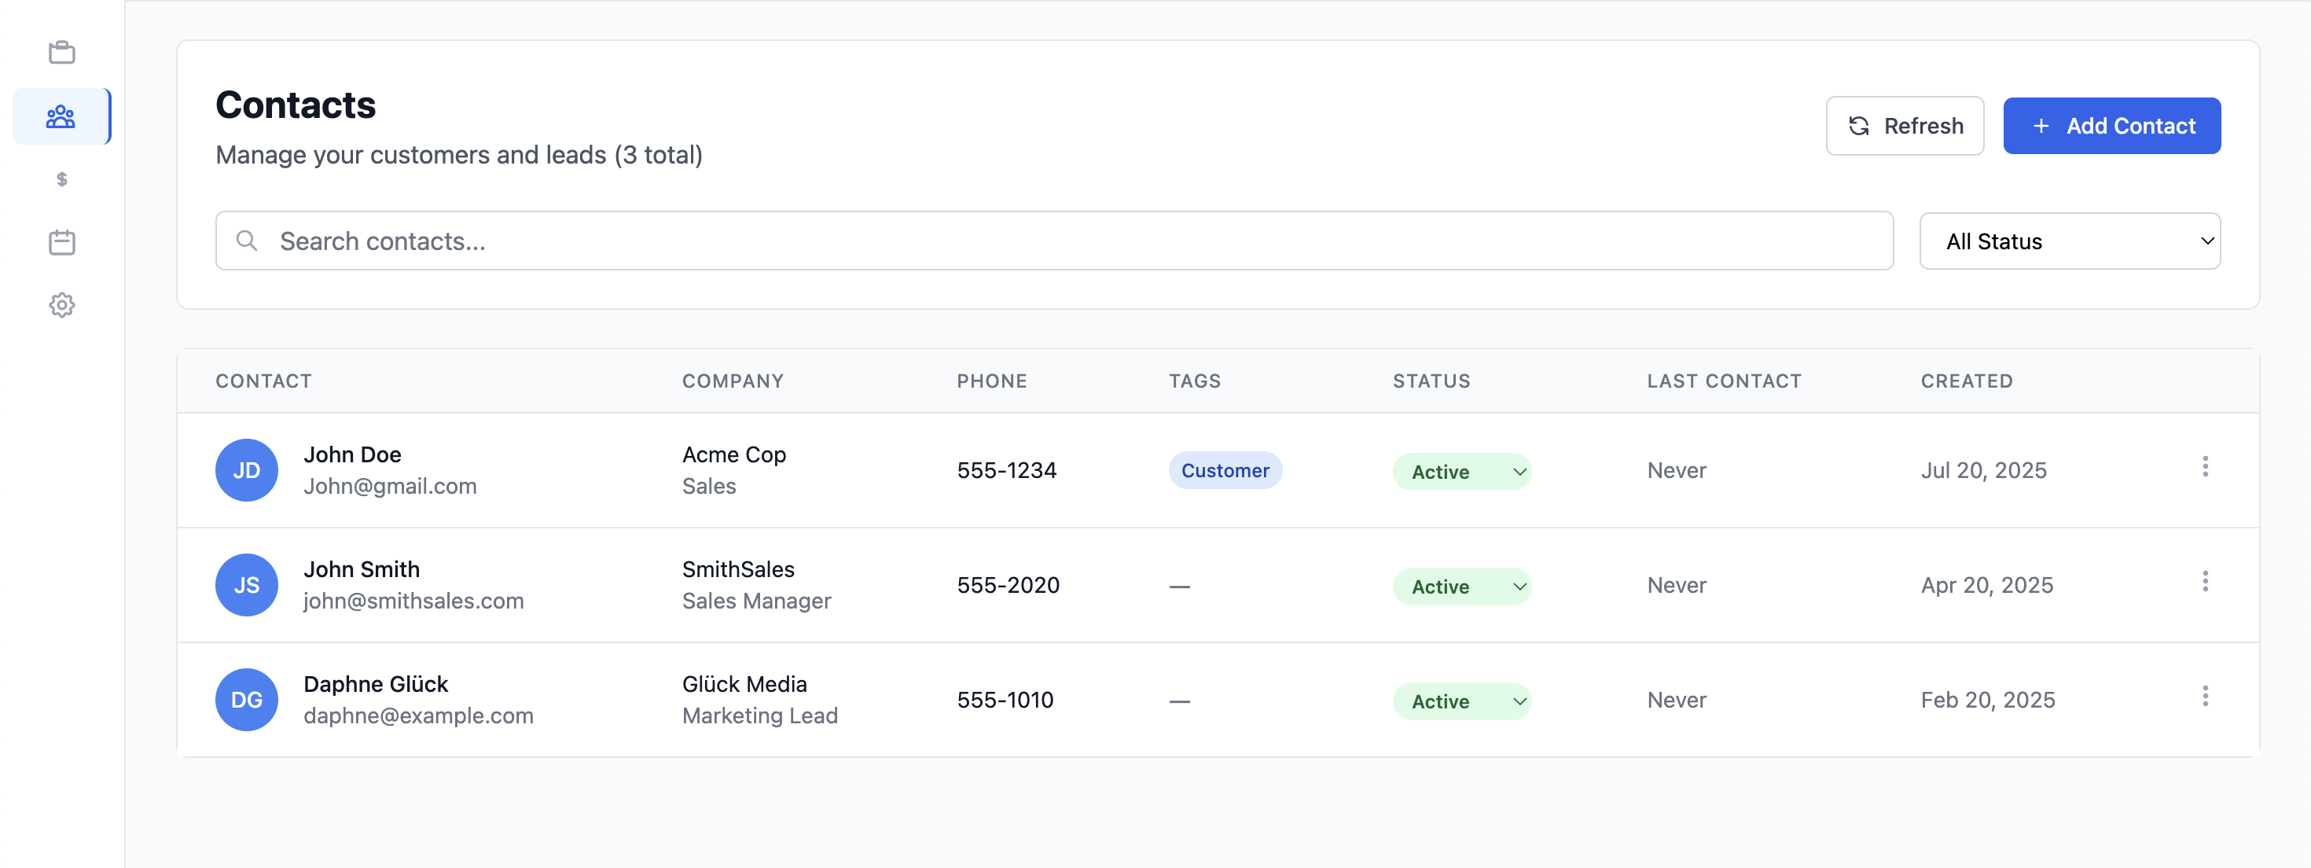This screenshot has height=868, width=2311.
Task: Click company Glück Media
Action: (744, 684)
